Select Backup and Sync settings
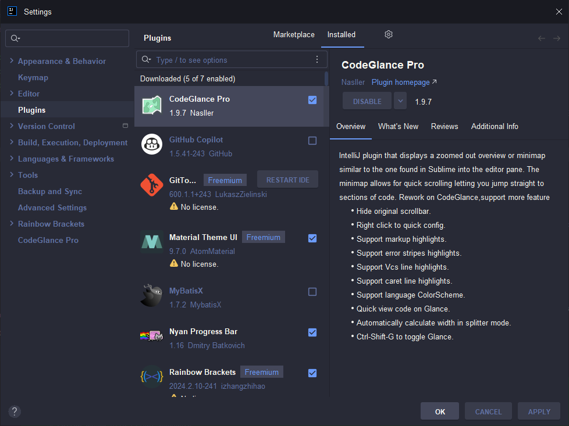Screen dimensions: 569x426 (x=50, y=191)
